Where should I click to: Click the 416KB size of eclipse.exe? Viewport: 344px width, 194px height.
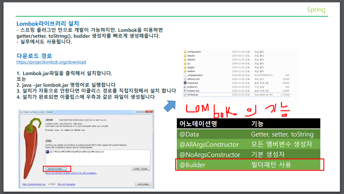pyautogui.click(x=286, y=83)
